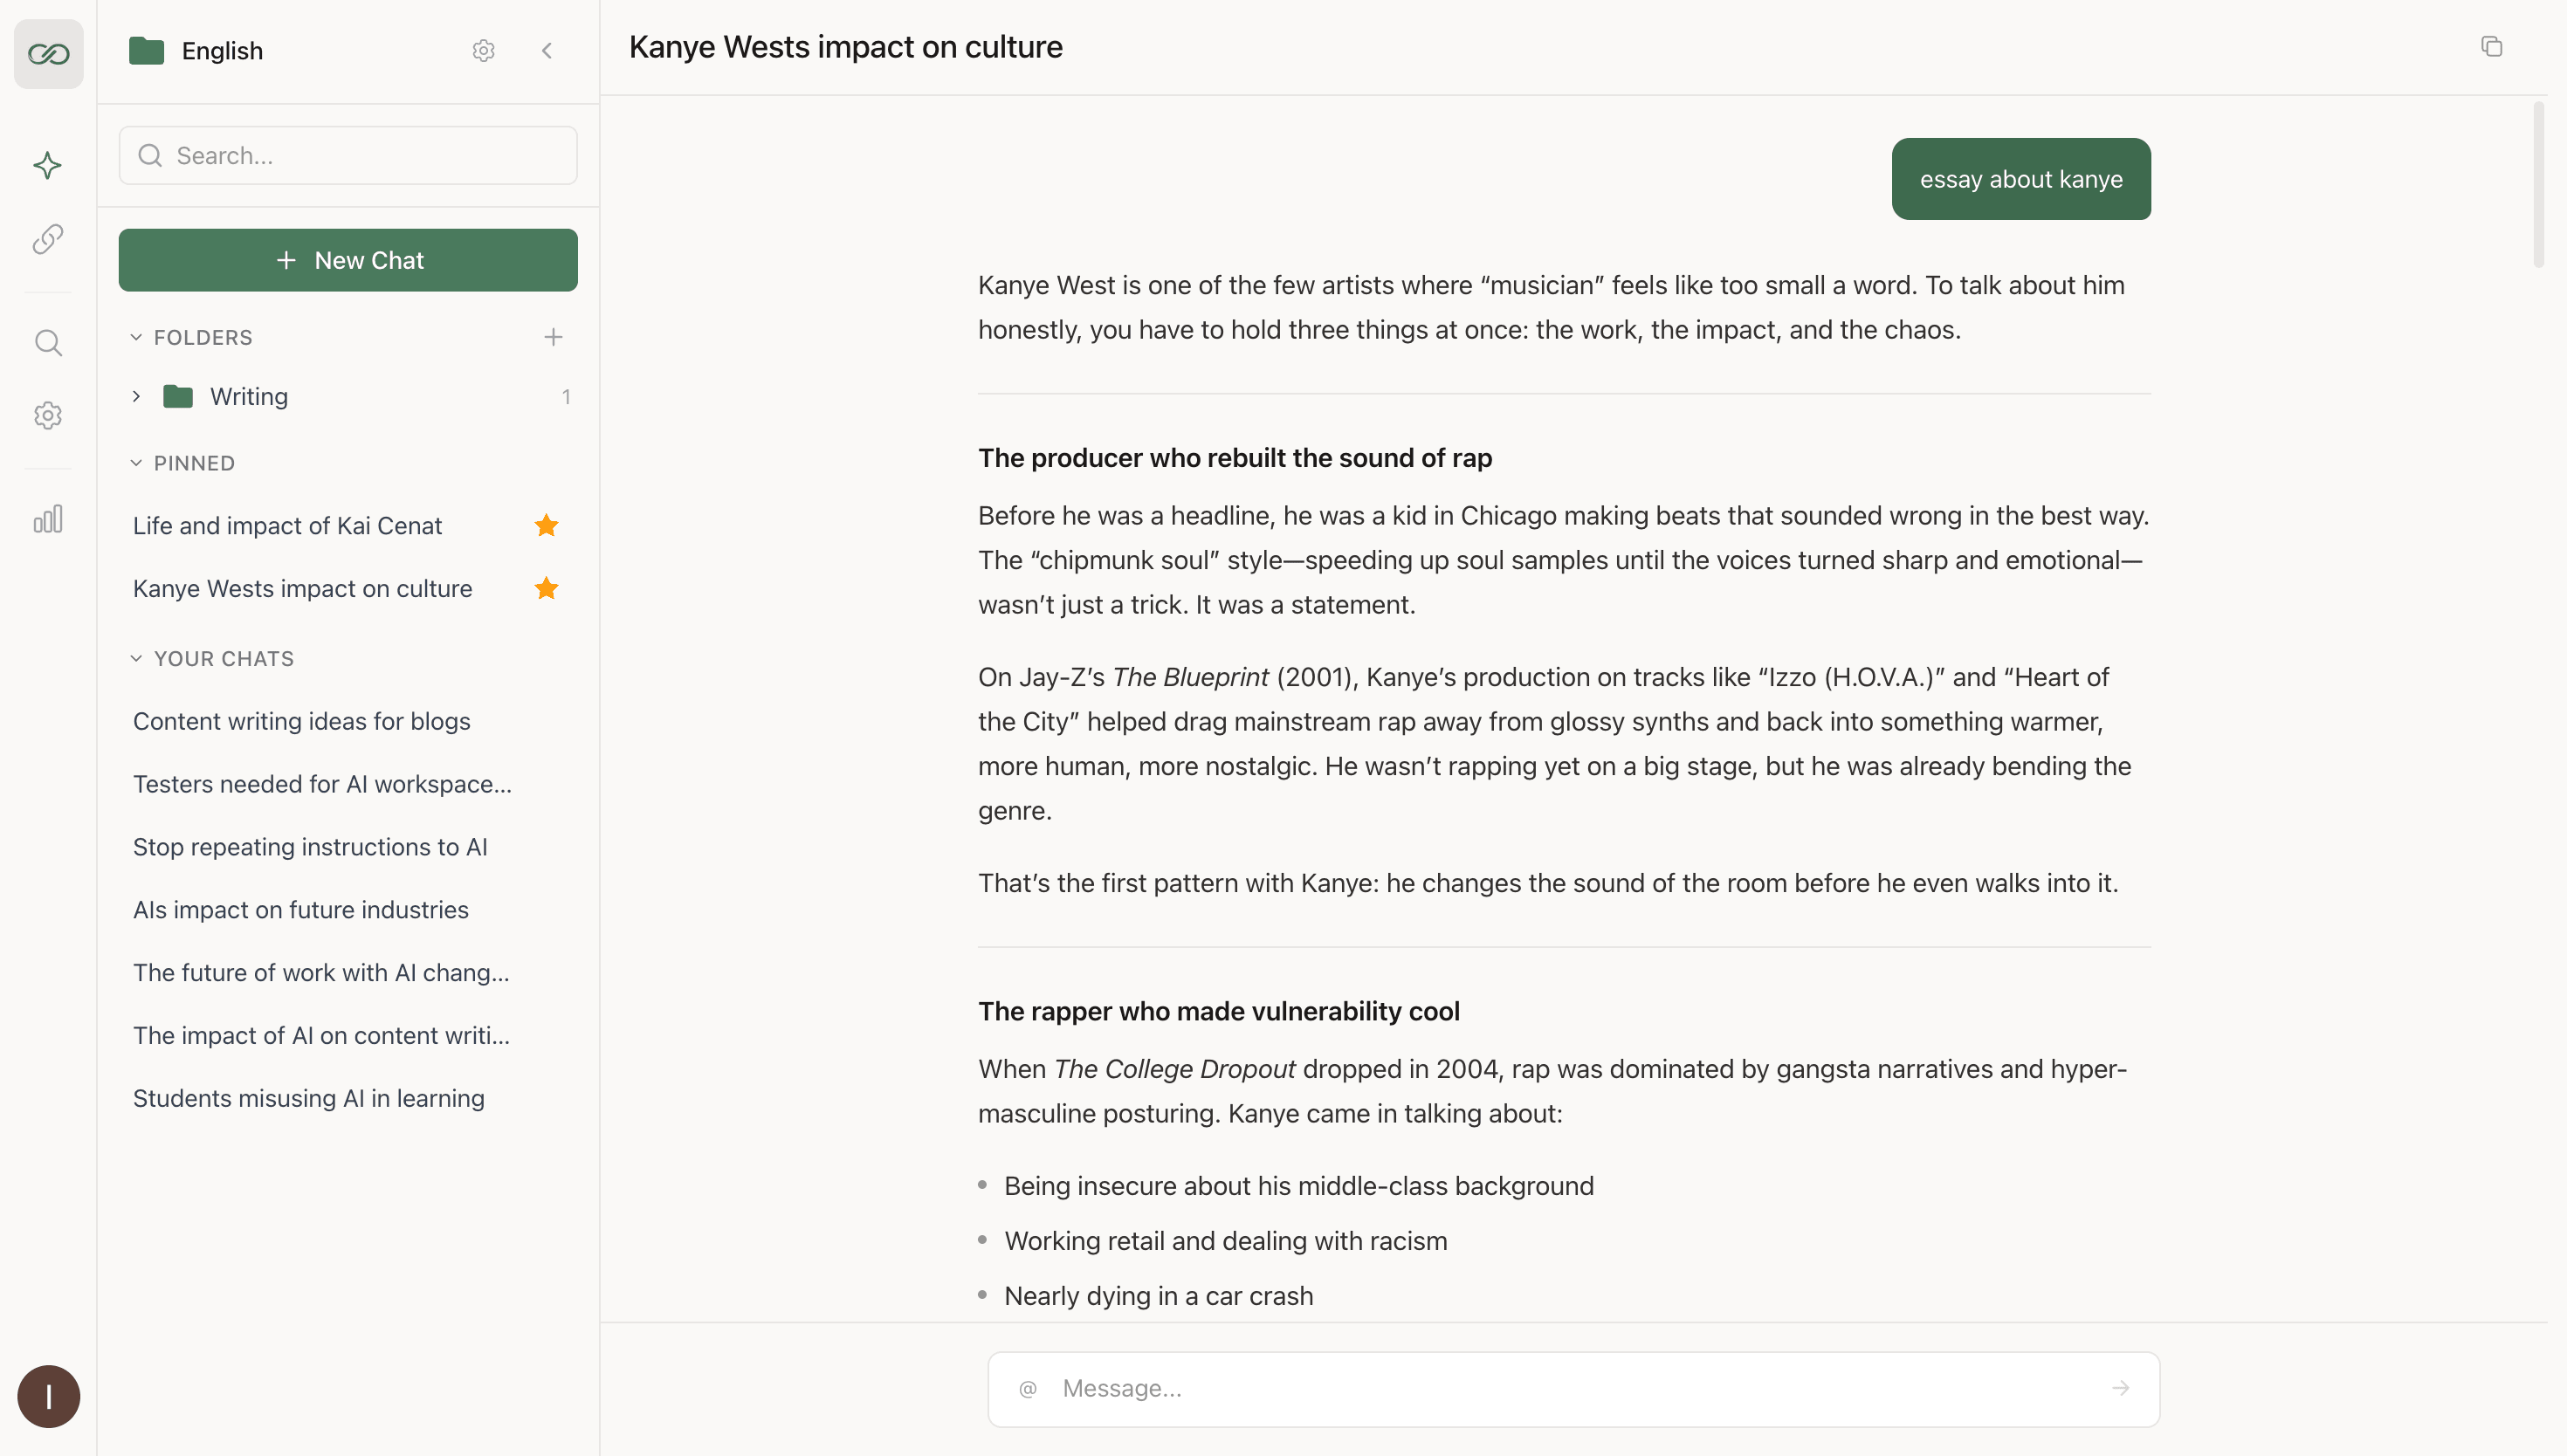
Task: Click the add folder plus icon
Action: (553, 337)
